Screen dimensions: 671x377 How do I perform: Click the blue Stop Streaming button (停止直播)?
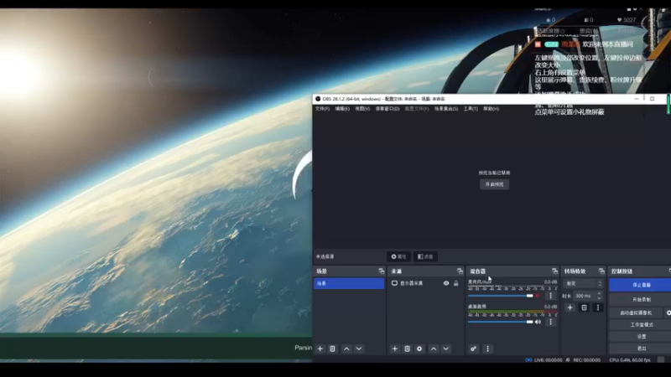[x=642, y=285]
